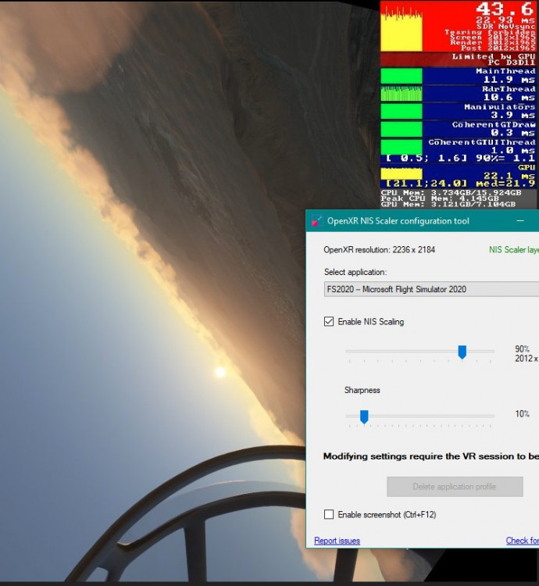Click the 90% scaling value label

point(522,349)
